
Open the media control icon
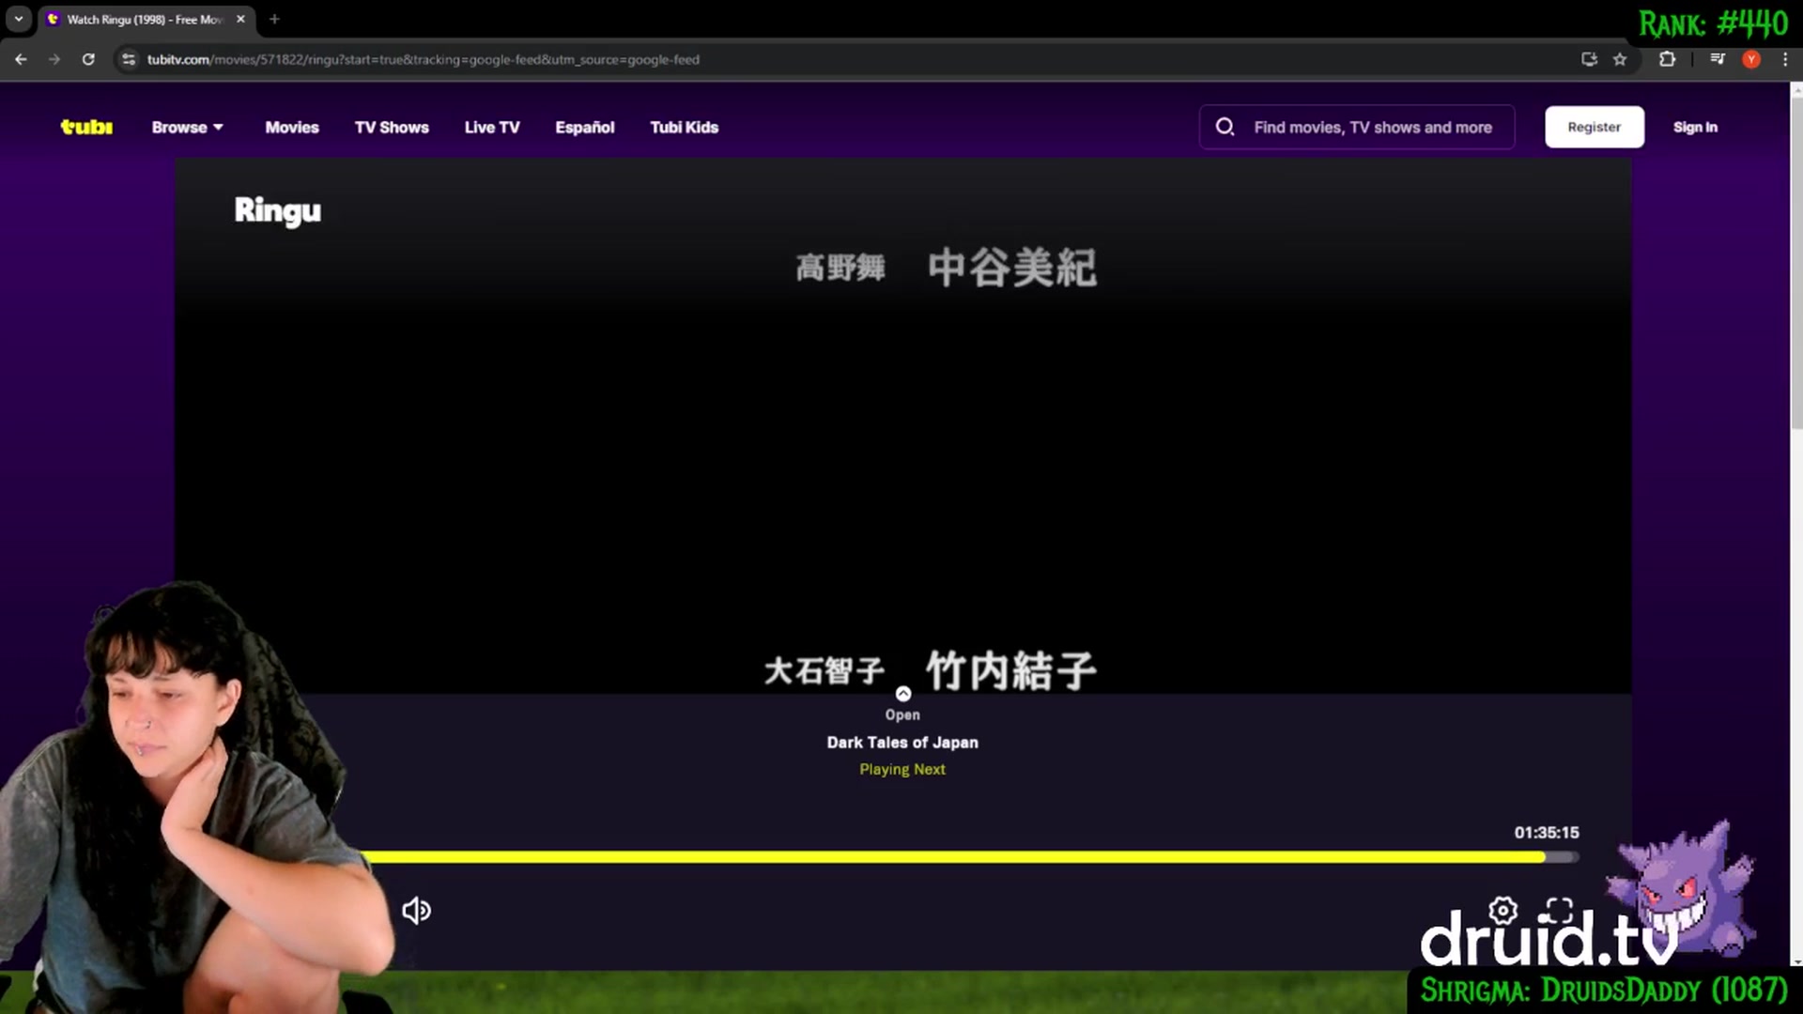(1718, 59)
